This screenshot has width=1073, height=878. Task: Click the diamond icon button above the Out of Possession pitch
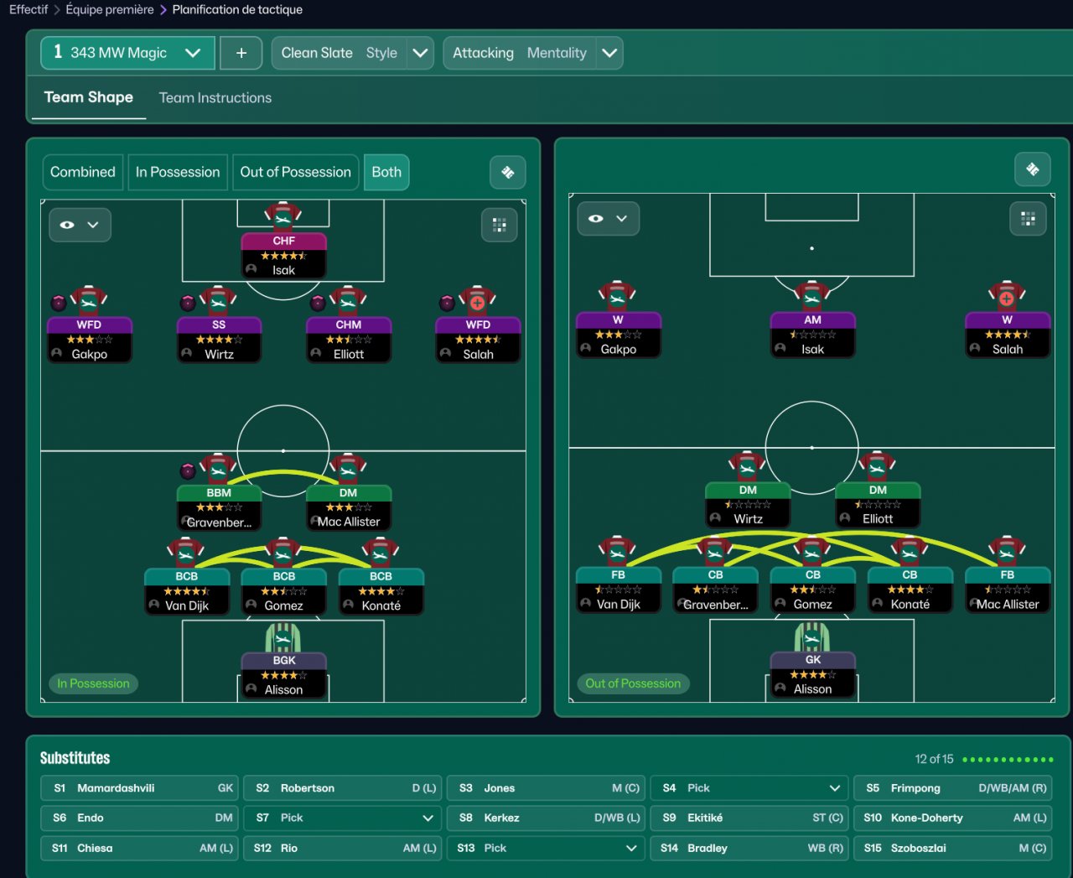coord(1032,169)
